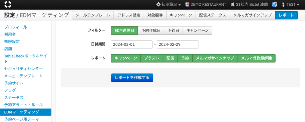Click the TableCheck logo icon
The image size is (305, 122).
pyautogui.click(x=8, y=5)
